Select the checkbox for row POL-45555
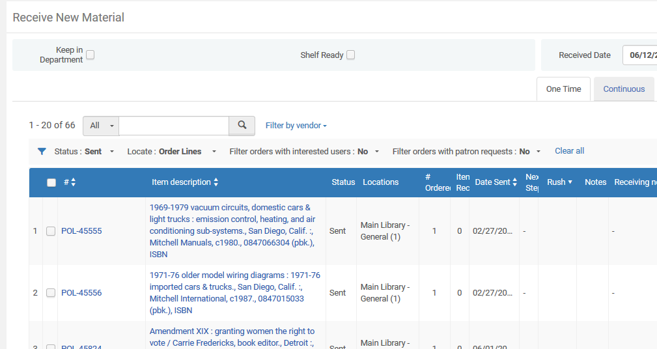 [x=51, y=231]
